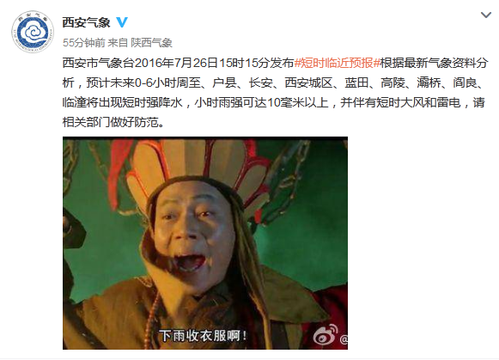Screen dimensions: 499x360
Task: Expand the post options chevron menu
Action: [485, 15]
